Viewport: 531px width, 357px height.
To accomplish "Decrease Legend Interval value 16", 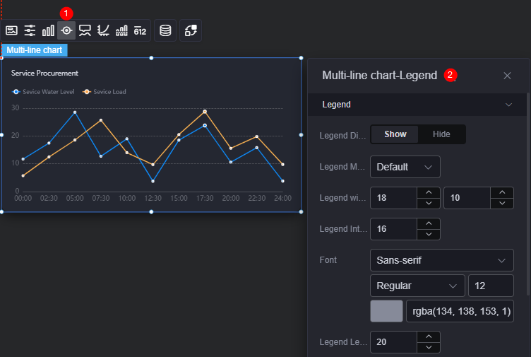I will pyautogui.click(x=429, y=234).
